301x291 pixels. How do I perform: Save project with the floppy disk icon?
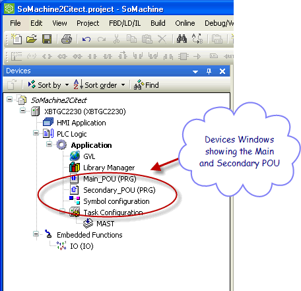[x=47, y=39]
